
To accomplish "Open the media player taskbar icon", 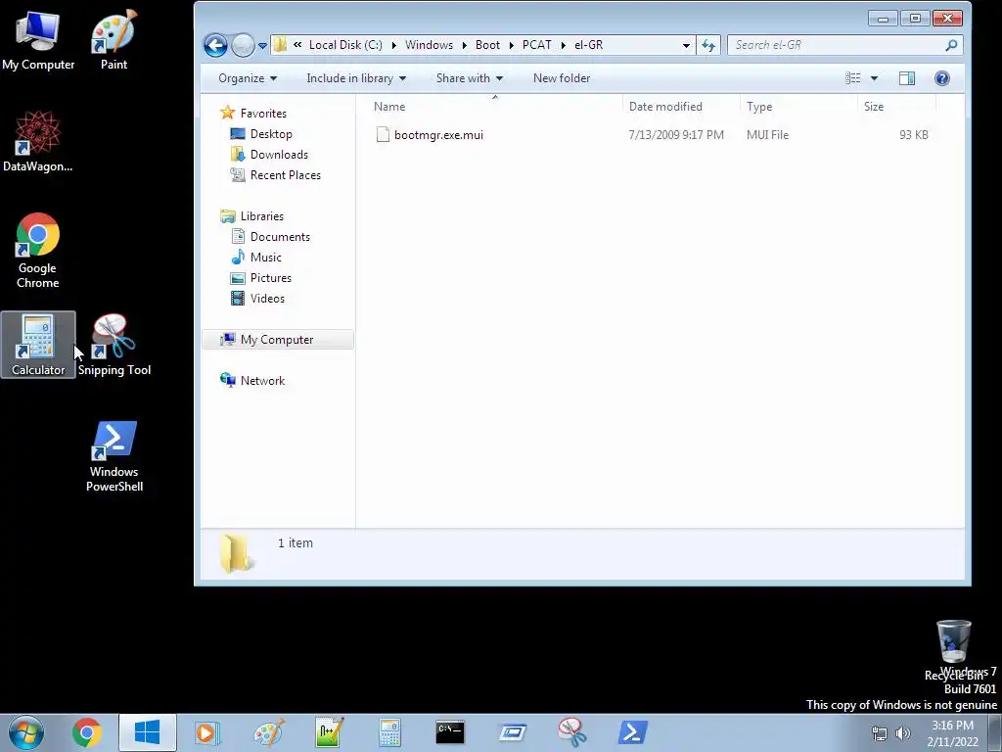I will 207,732.
